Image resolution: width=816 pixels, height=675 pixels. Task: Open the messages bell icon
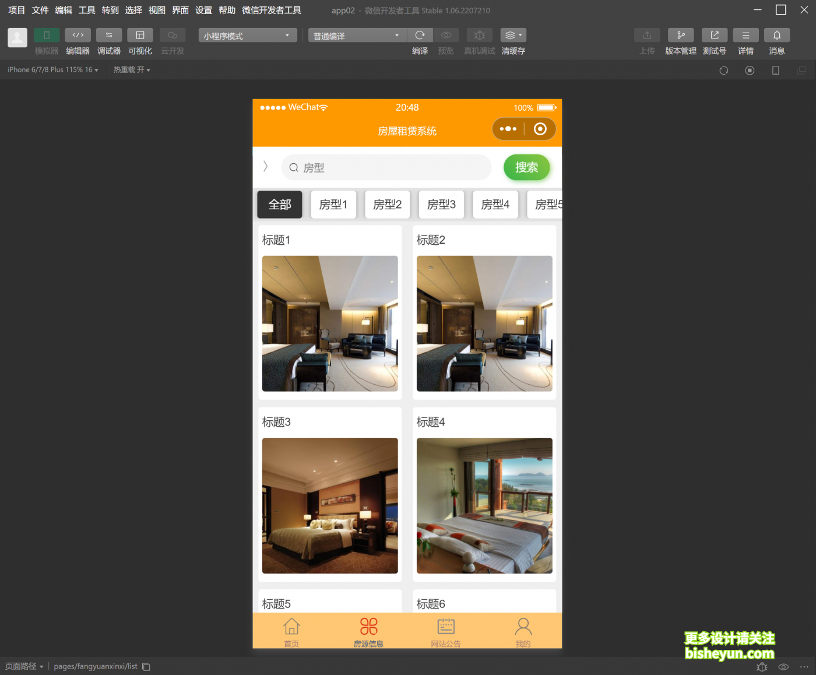pos(777,35)
